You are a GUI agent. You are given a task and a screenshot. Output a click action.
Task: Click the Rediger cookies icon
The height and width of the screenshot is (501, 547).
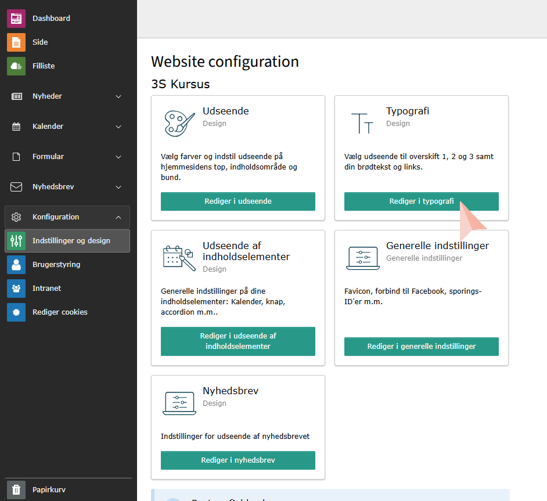click(16, 312)
